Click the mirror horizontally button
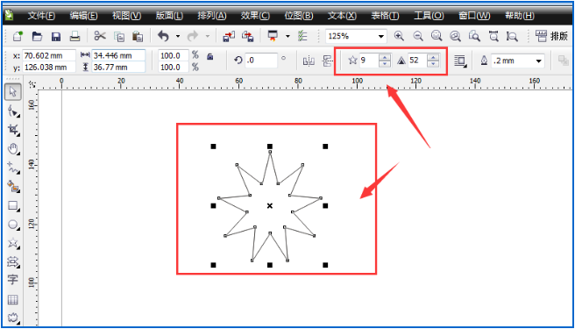Image resolution: width=575 pixels, height=329 pixels. click(309, 61)
